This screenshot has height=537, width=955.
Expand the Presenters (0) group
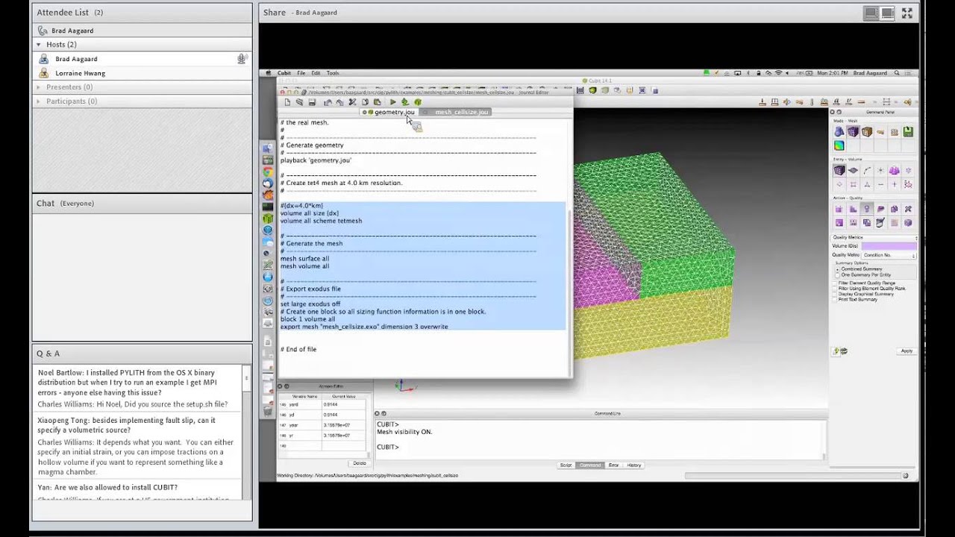coord(39,87)
